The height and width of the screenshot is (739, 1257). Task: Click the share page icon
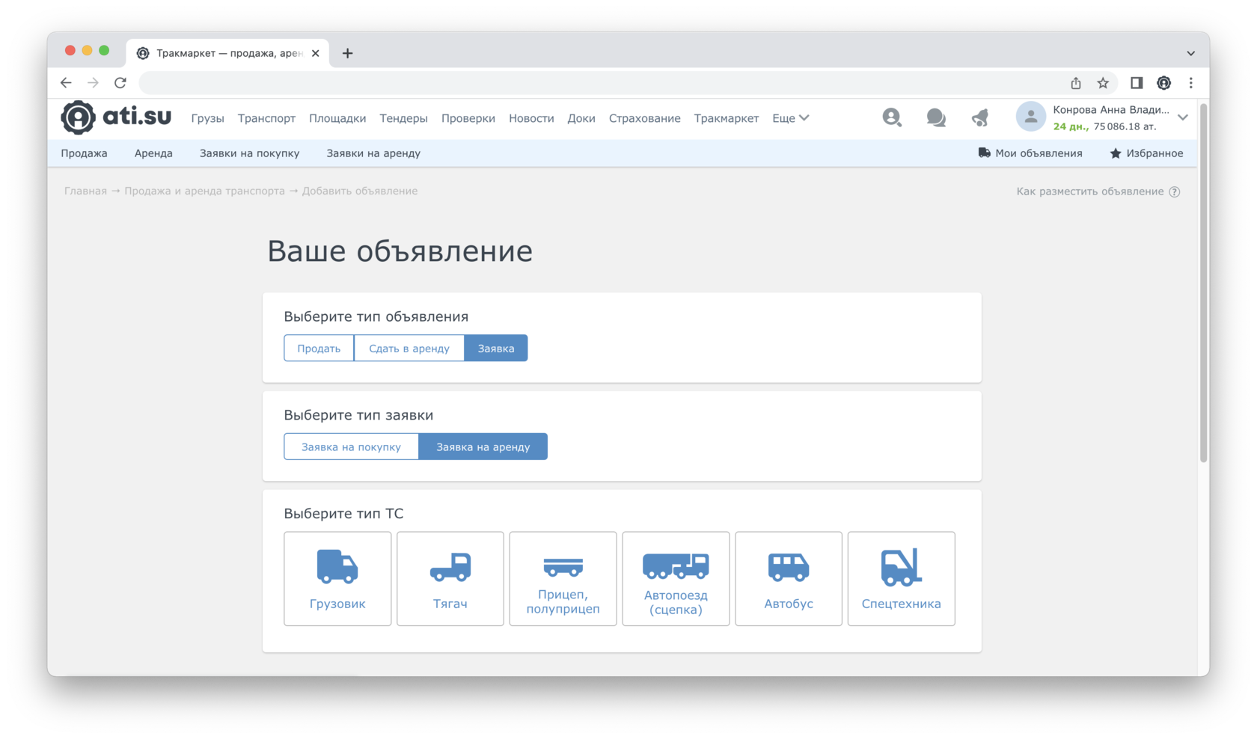[x=1076, y=83]
